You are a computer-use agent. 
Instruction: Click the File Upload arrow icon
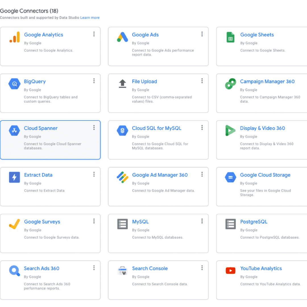[122, 84]
